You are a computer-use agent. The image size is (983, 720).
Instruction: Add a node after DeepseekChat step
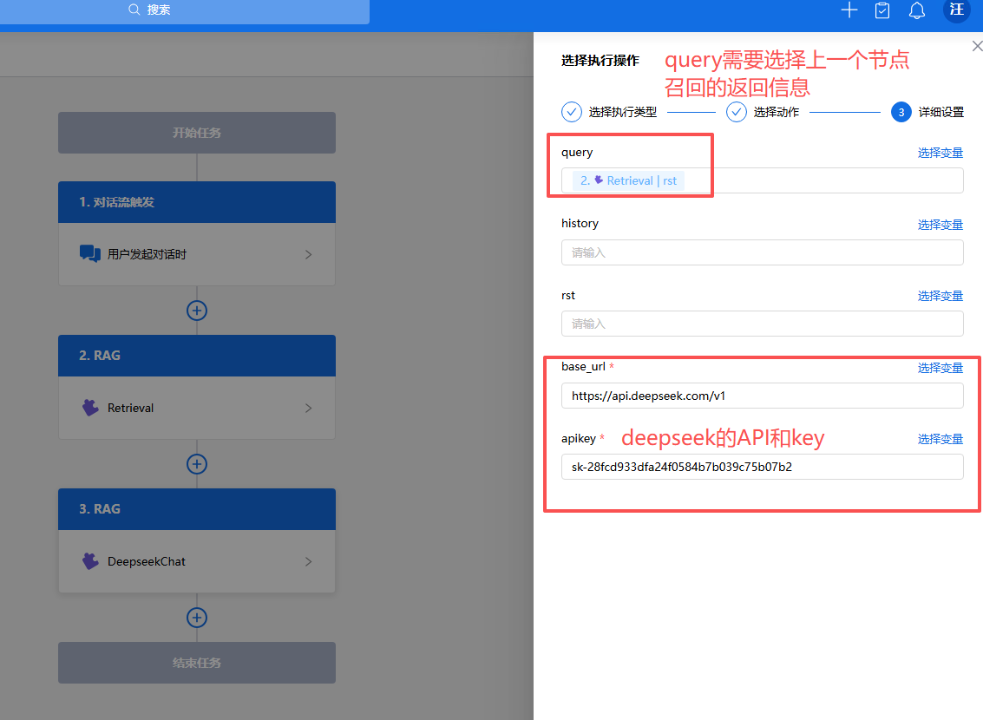[x=197, y=618]
